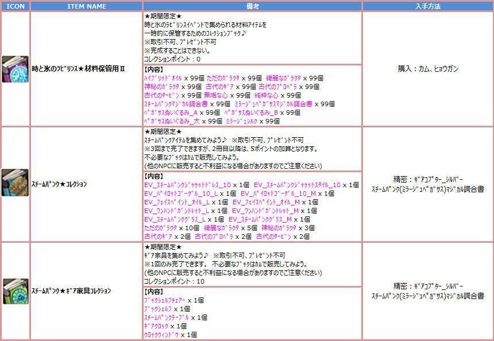Select the ITEM NAME column header
The image size is (494, 341).
click(86, 6)
